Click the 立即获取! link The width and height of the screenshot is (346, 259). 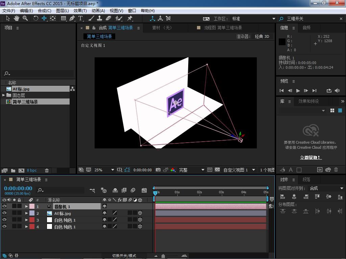click(x=311, y=157)
